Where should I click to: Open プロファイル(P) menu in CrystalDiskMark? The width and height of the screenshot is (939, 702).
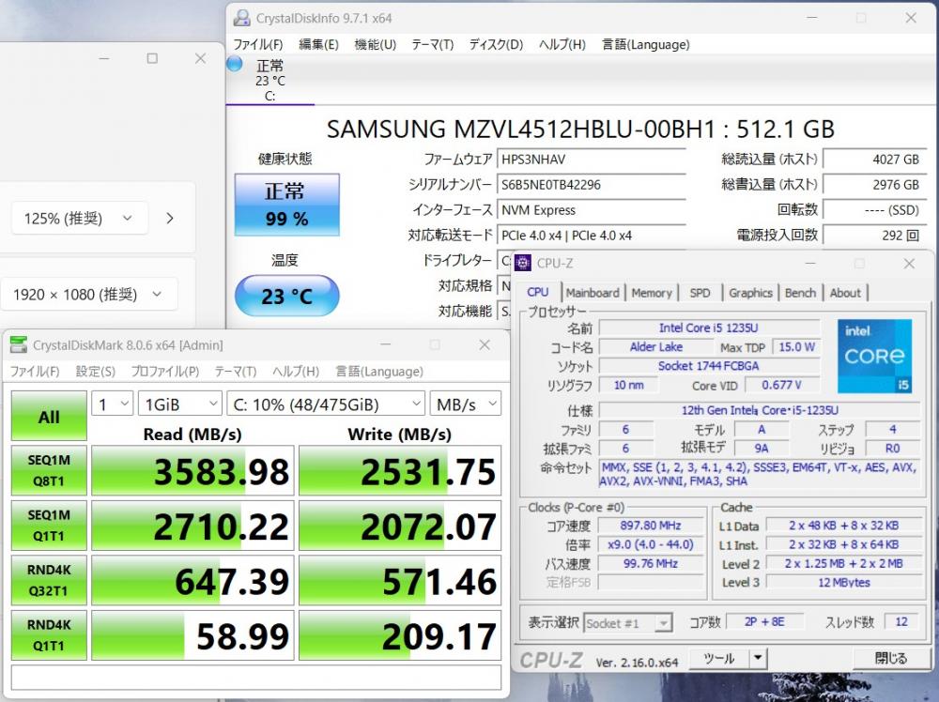pyautogui.click(x=164, y=371)
